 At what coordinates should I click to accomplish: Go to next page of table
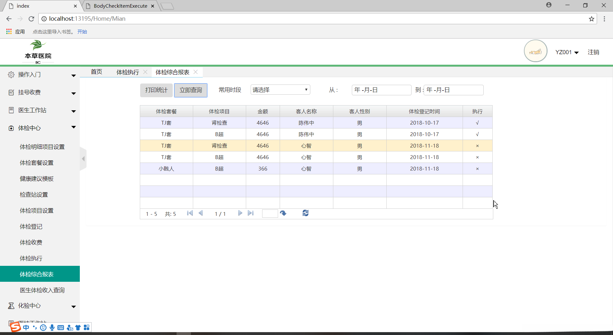click(240, 213)
